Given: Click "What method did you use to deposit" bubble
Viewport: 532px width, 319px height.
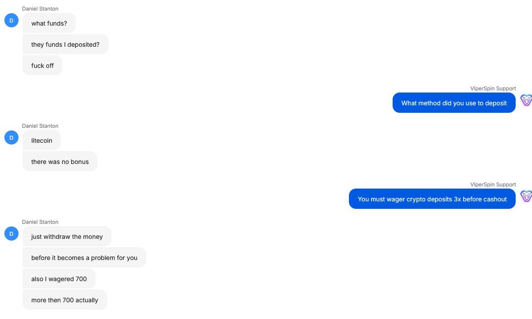Looking at the screenshot, I should point(454,103).
